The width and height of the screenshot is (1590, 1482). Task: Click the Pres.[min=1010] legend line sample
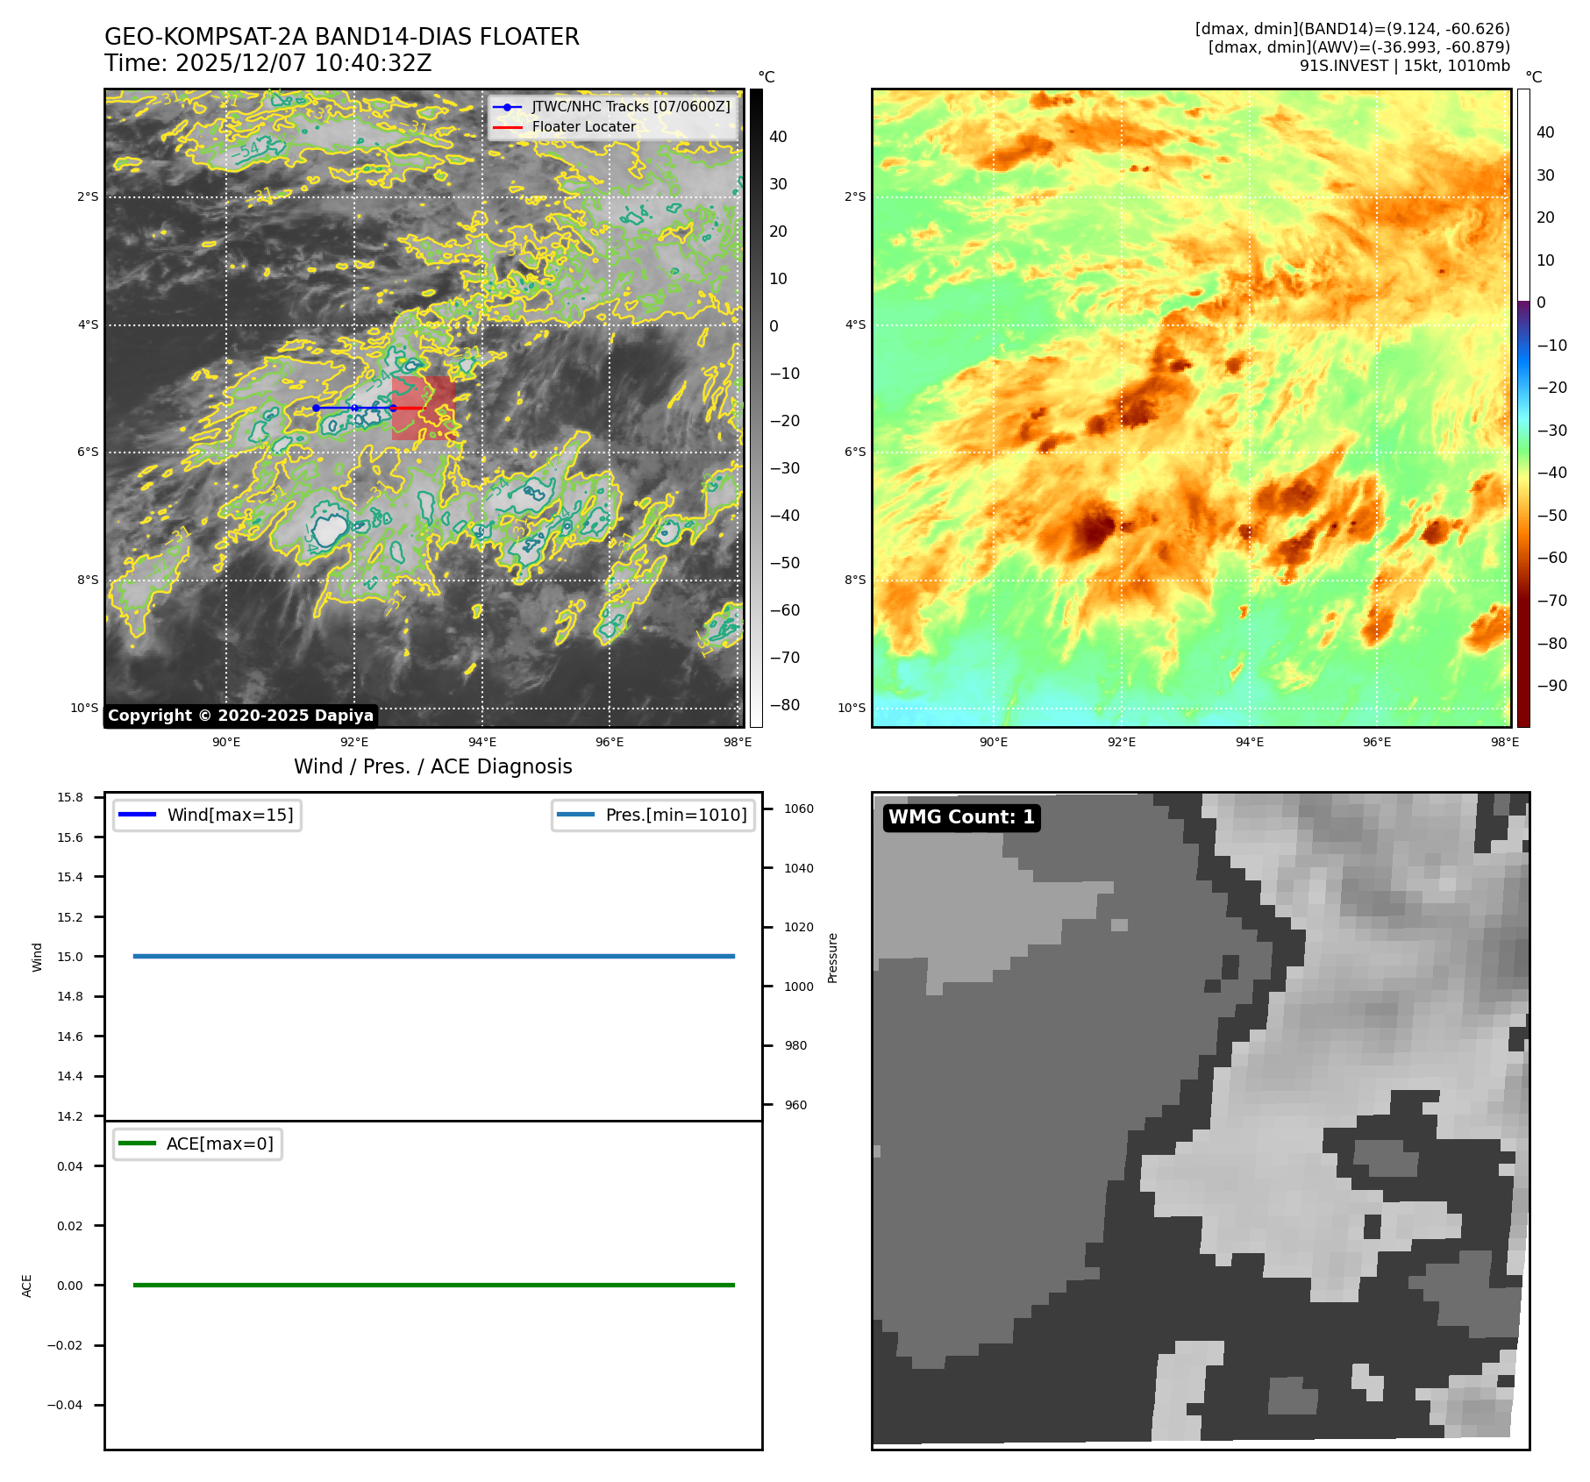coord(575,815)
